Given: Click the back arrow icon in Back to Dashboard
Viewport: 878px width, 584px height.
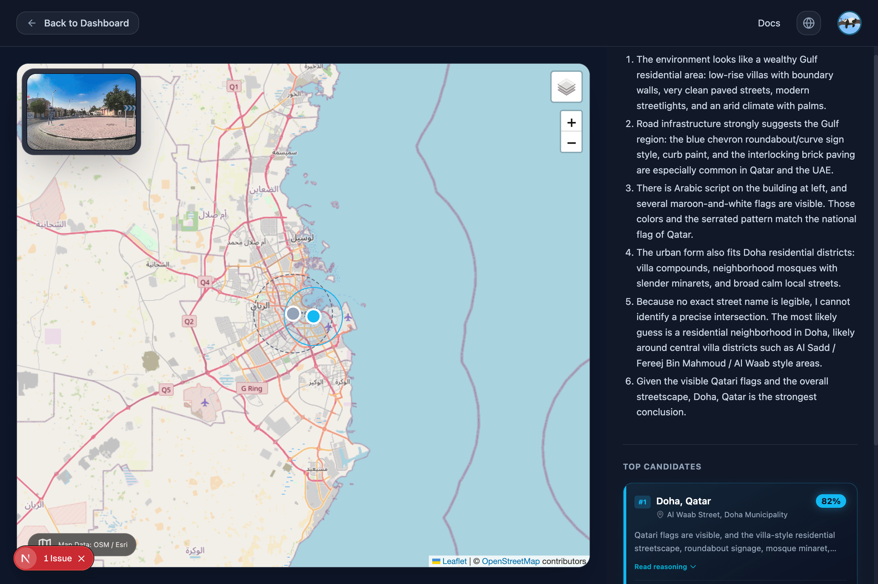Looking at the screenshot, I should click(x=32, y=23).
